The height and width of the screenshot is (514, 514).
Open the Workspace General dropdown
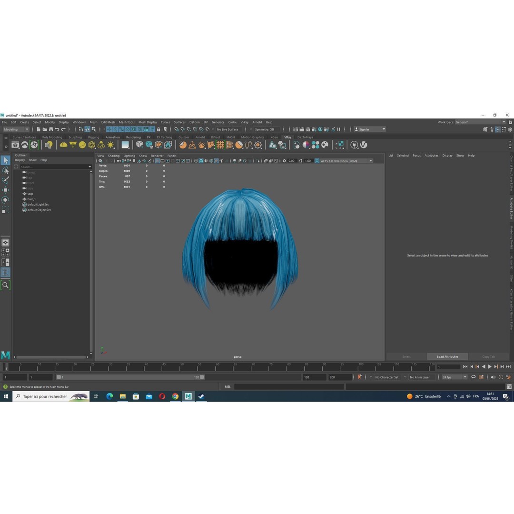(481, 122)
